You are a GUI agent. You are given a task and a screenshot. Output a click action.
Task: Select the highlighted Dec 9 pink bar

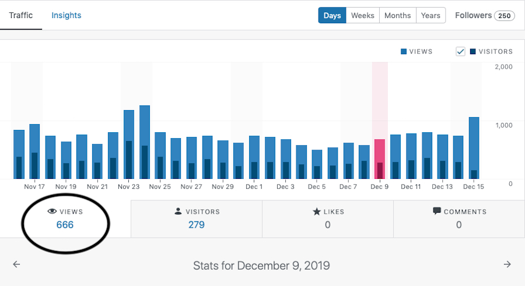380,158
